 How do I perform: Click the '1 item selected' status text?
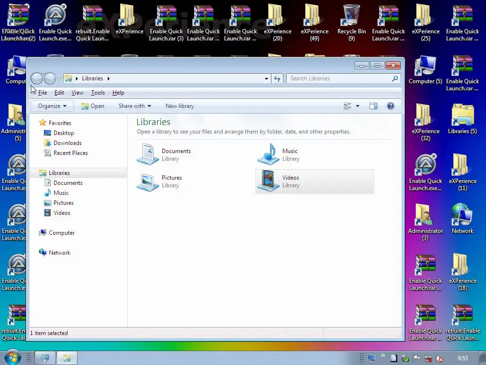[x=49, y=333]
